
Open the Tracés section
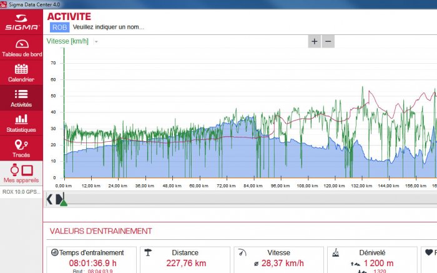click(x=21, y=148)
